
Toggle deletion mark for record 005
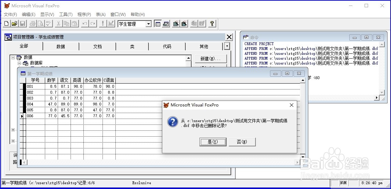coord(24,110)
